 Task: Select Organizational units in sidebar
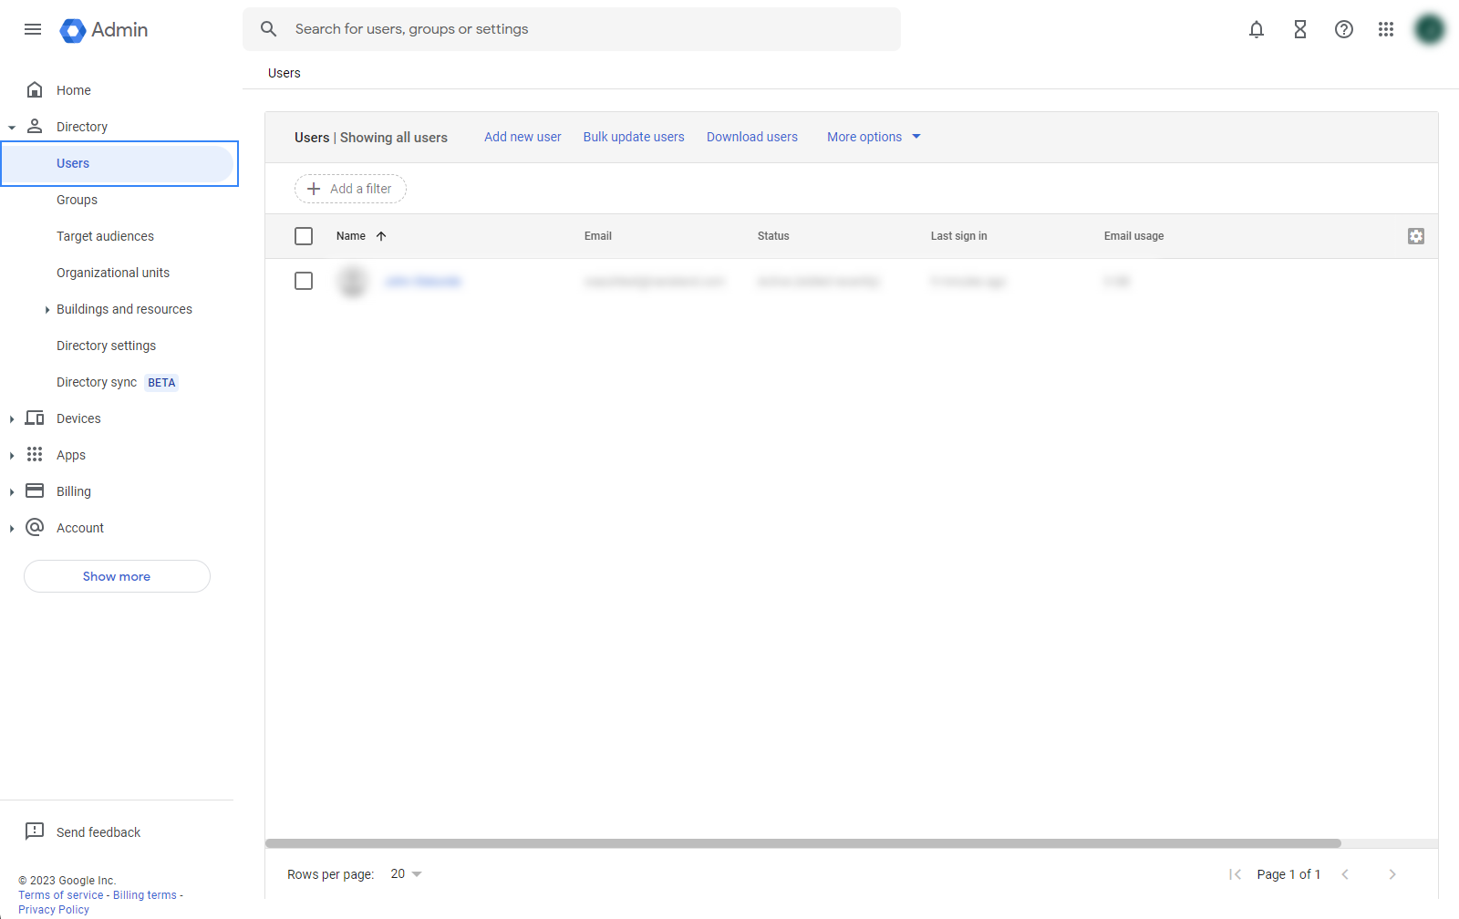[x=113, y=273]
